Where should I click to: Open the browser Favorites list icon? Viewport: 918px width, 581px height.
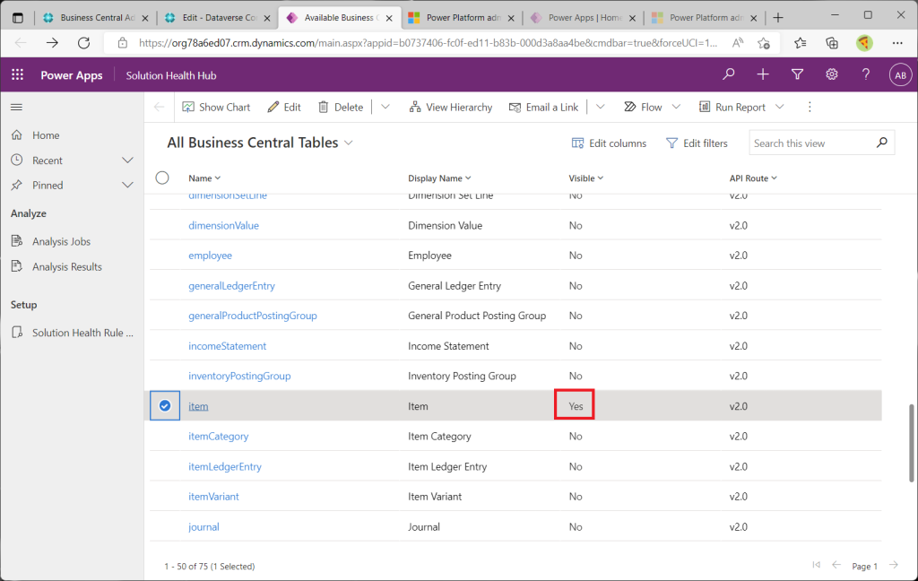(x=801, y=43)
